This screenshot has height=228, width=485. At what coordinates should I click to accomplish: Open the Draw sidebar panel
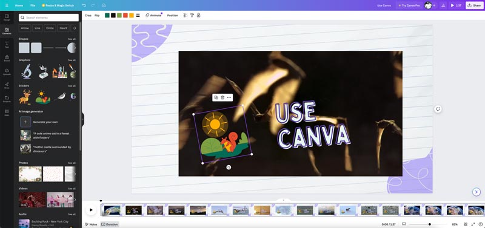pyautogui.click(x=7, y=85)
